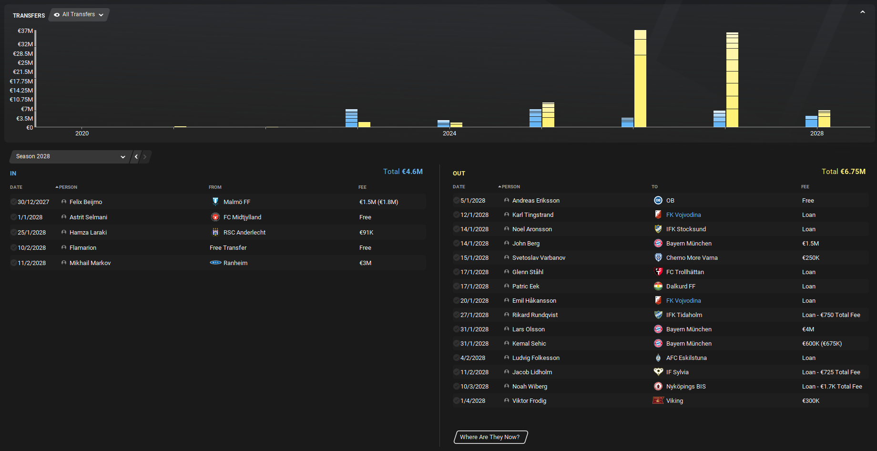Sort OUT table by Date column
Viewport: 877px width, 451px height.
(459, 186)
